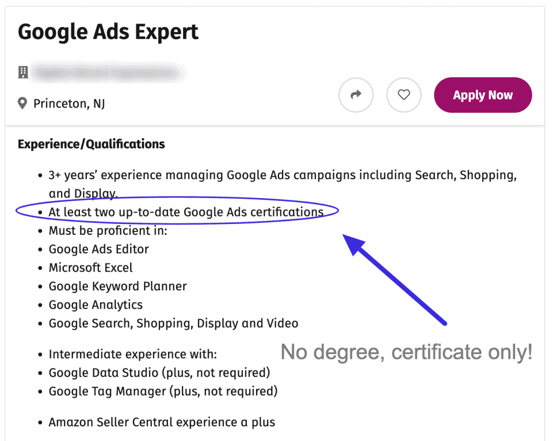Click the Experience/Qualifications heading
The width and height of the screenshot is (553, 441).
click(91, 144)
